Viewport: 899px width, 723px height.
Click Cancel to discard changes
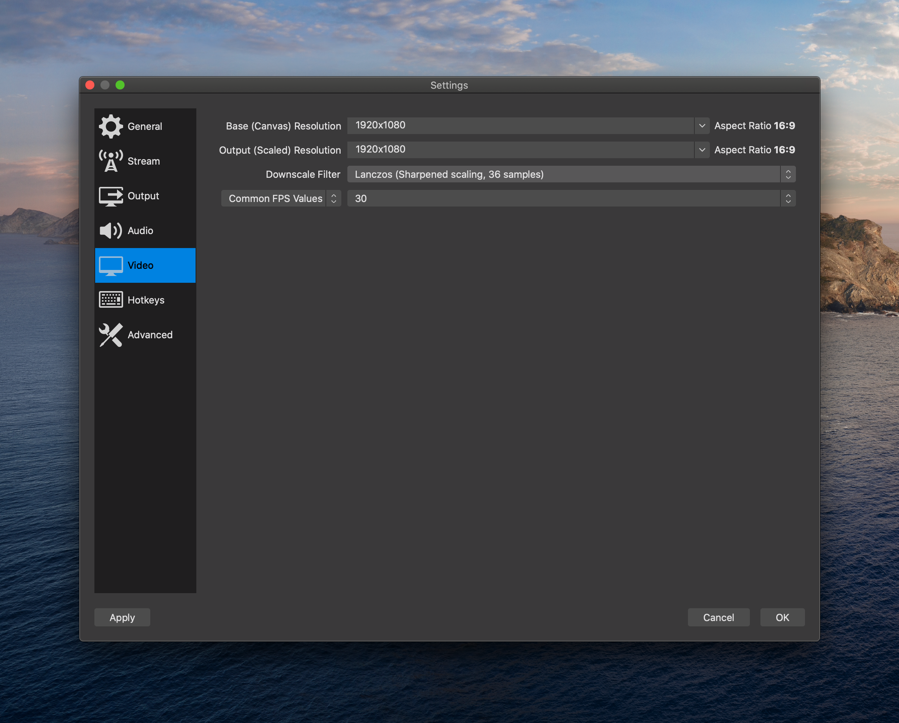(718, 617)
